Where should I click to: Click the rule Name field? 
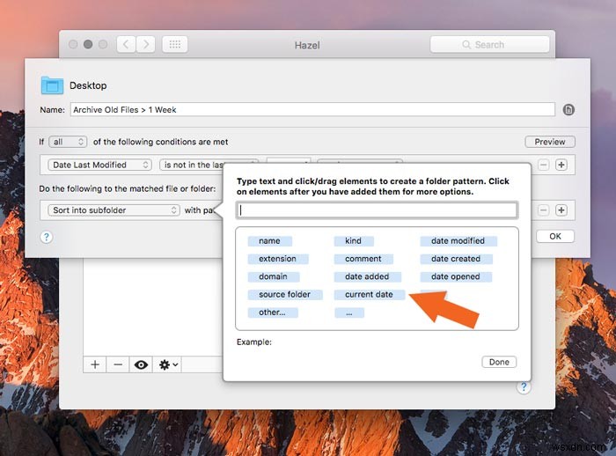(312, 110)
